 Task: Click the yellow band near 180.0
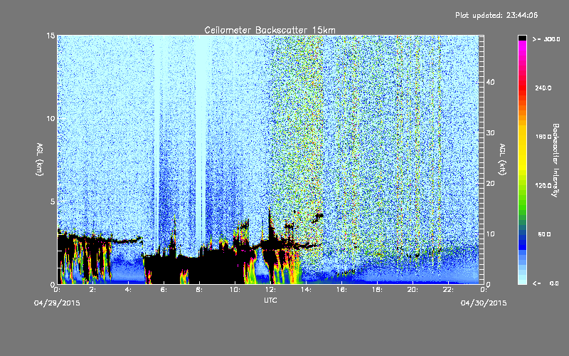[522, 137]
